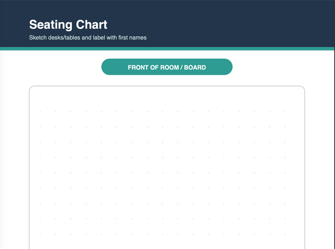Click the blank margin above the dot rows
The image size is (335, 249).
point(167,98)
